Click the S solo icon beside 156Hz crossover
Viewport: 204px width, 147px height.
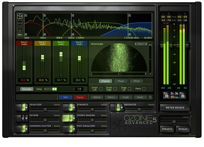point(45,16)
